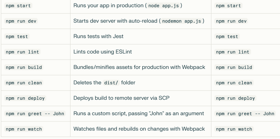Click the 'dist/' inline code snippet
The image size is (280, 139).
(111, 83)
